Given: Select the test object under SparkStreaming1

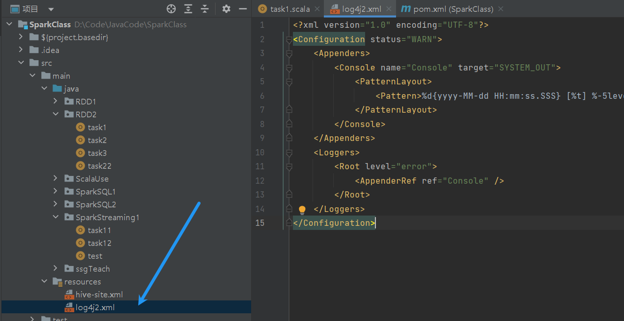Looking at the screenshot, I should point(95,256).
